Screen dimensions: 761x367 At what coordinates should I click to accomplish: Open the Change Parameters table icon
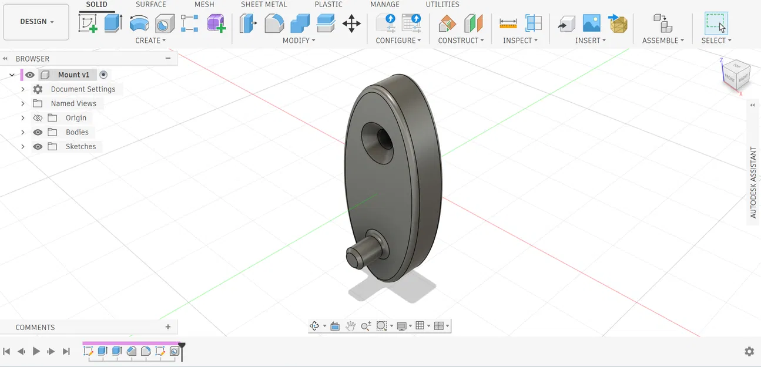(411, 23)
